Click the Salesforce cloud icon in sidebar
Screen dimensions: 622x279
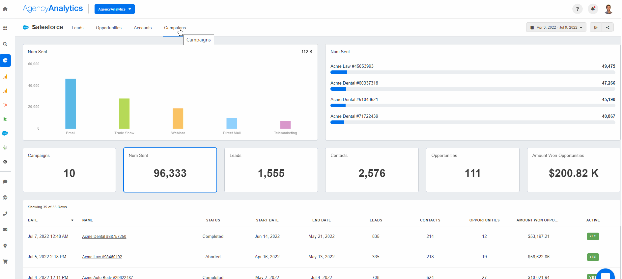[x=5, y=133]
